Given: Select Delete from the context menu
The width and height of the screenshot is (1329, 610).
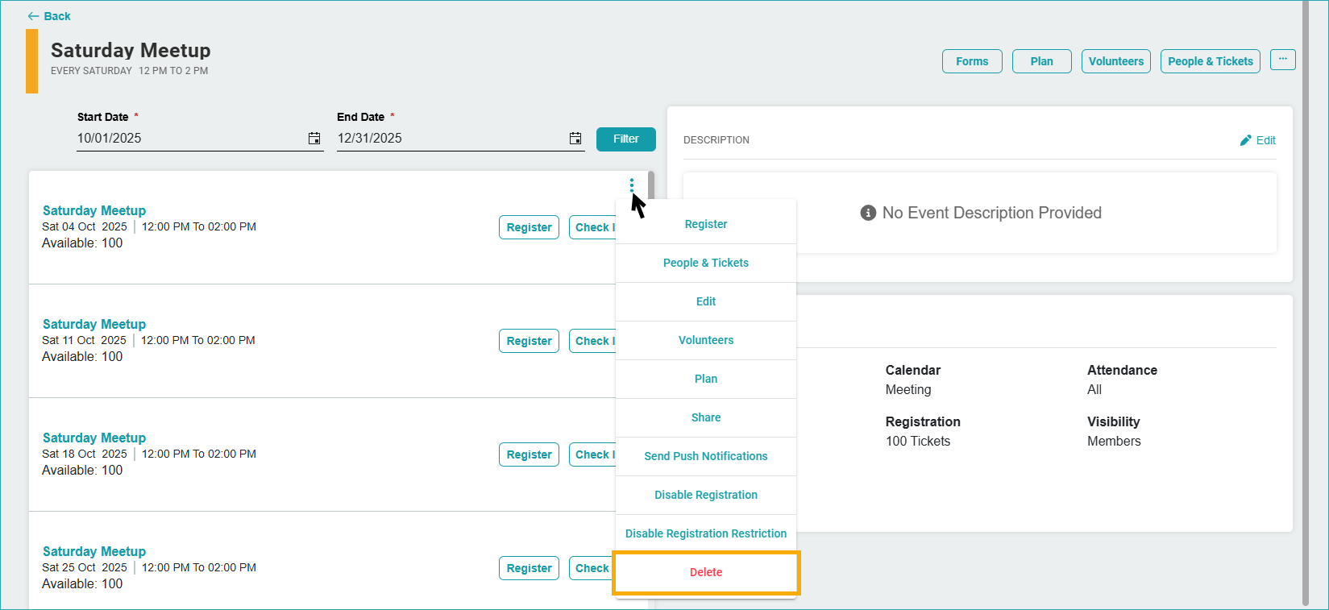Looking at the screenshot, I should coord(706,572).
